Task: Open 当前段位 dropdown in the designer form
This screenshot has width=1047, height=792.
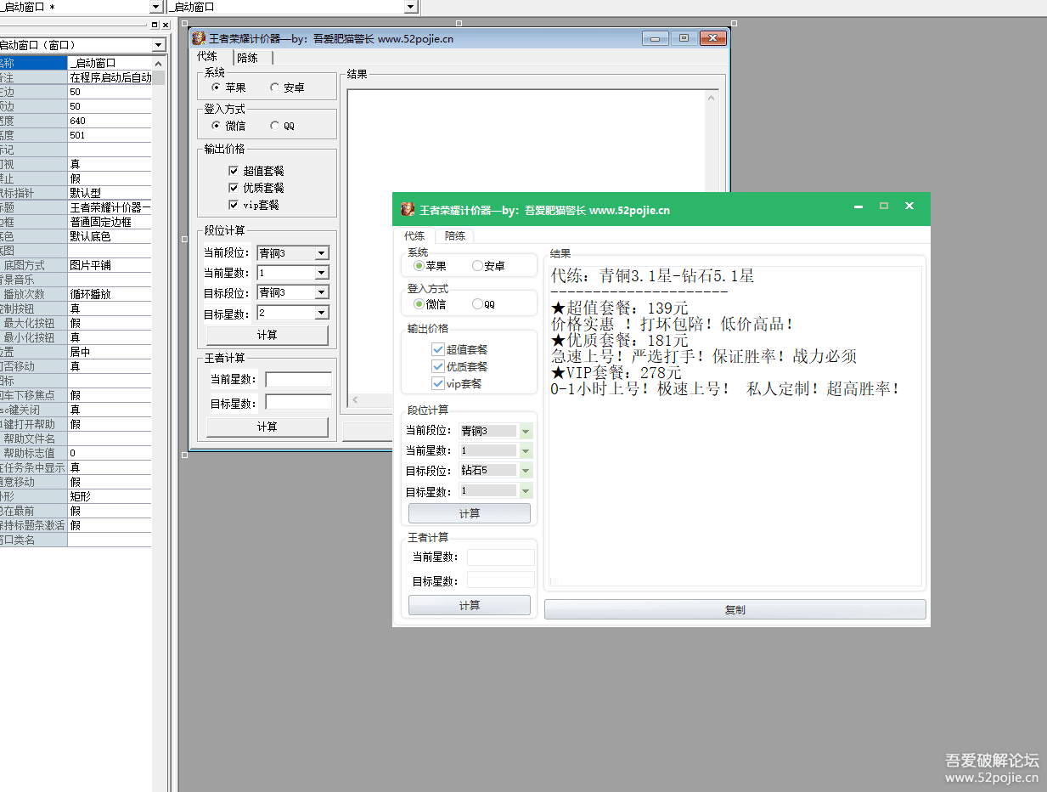Action: (321, 252)
